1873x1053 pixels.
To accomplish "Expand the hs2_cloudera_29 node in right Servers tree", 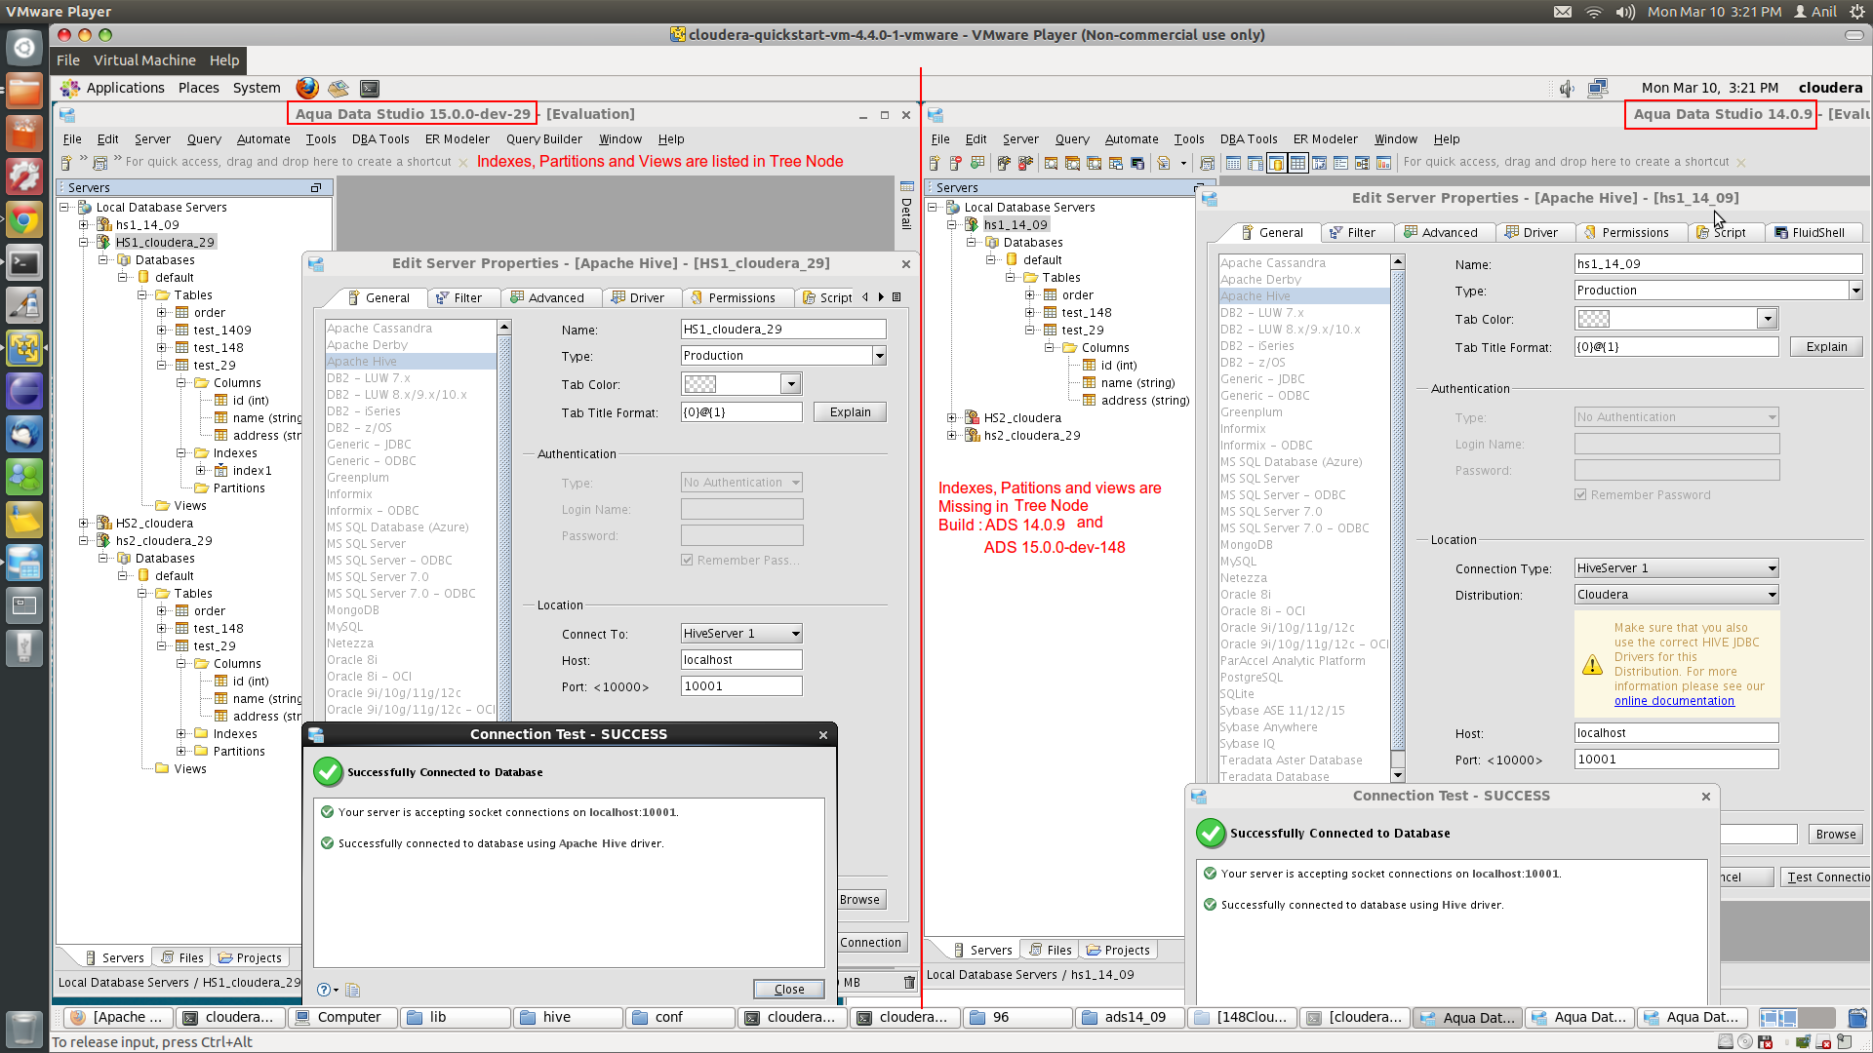I will 952,436.
